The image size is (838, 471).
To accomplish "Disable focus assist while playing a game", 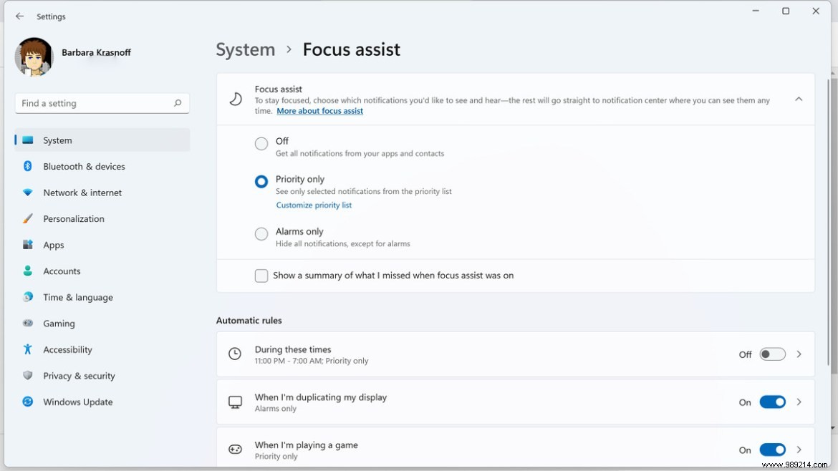I will point(772,450).
